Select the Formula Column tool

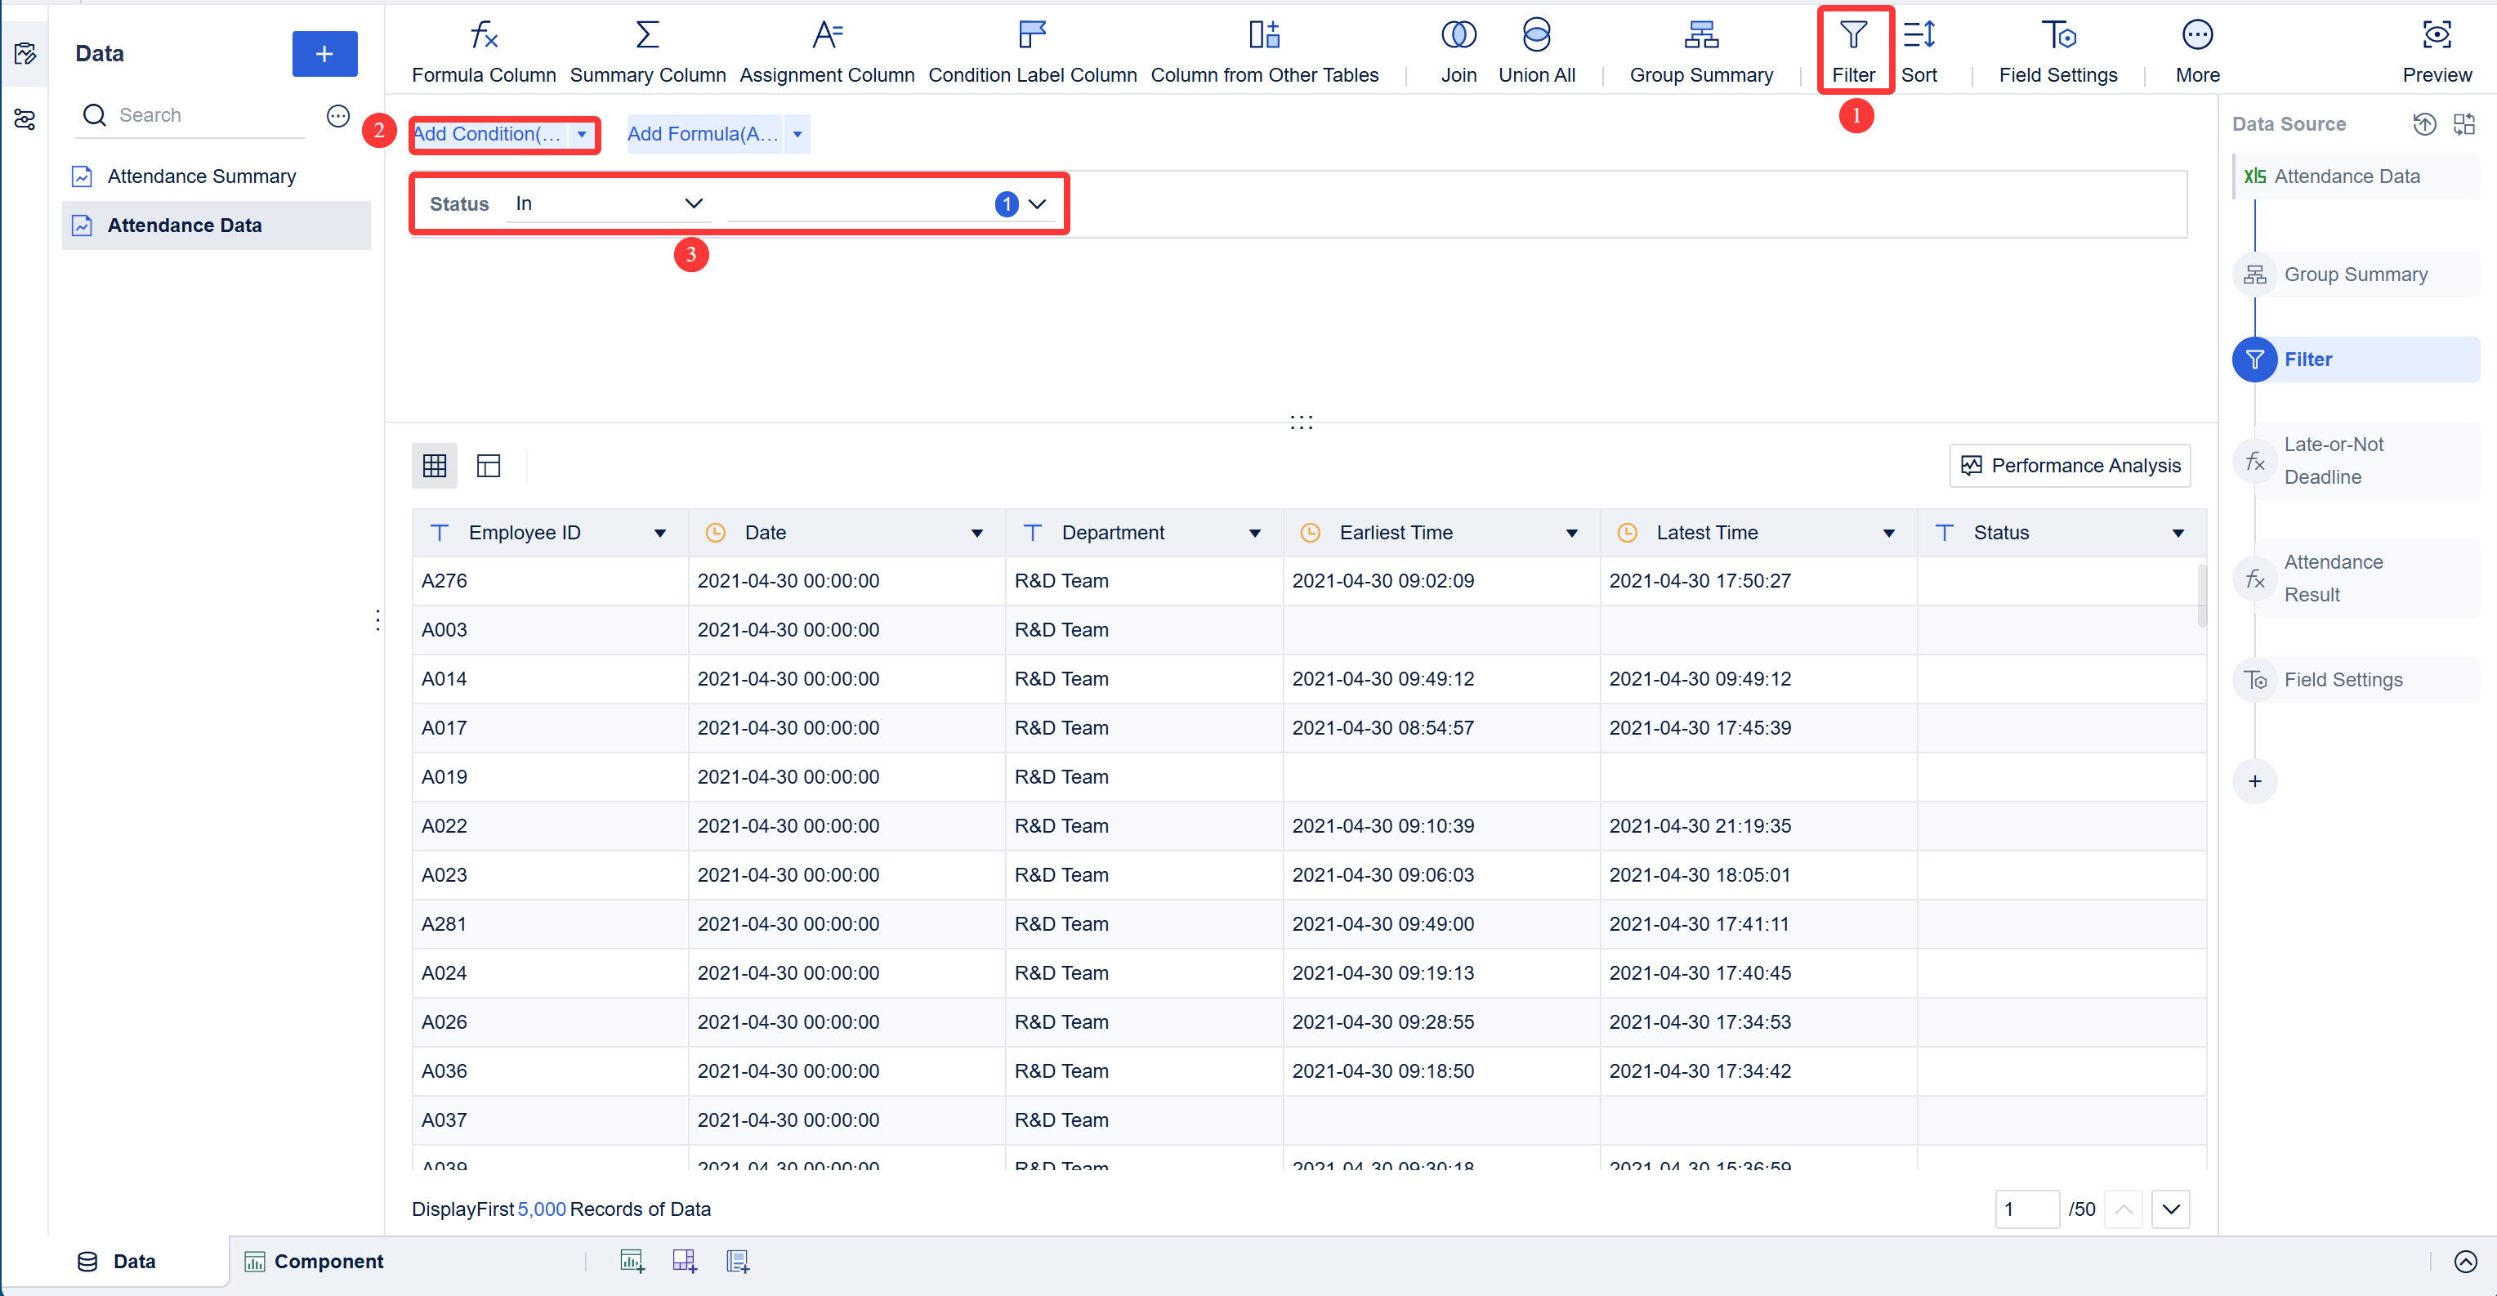click(483, 48)
